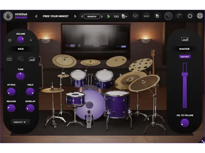Click the ATTACK knob

[11, 92]
